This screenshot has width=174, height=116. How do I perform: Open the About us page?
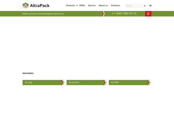pyautogui.click(x=103, y=6)
